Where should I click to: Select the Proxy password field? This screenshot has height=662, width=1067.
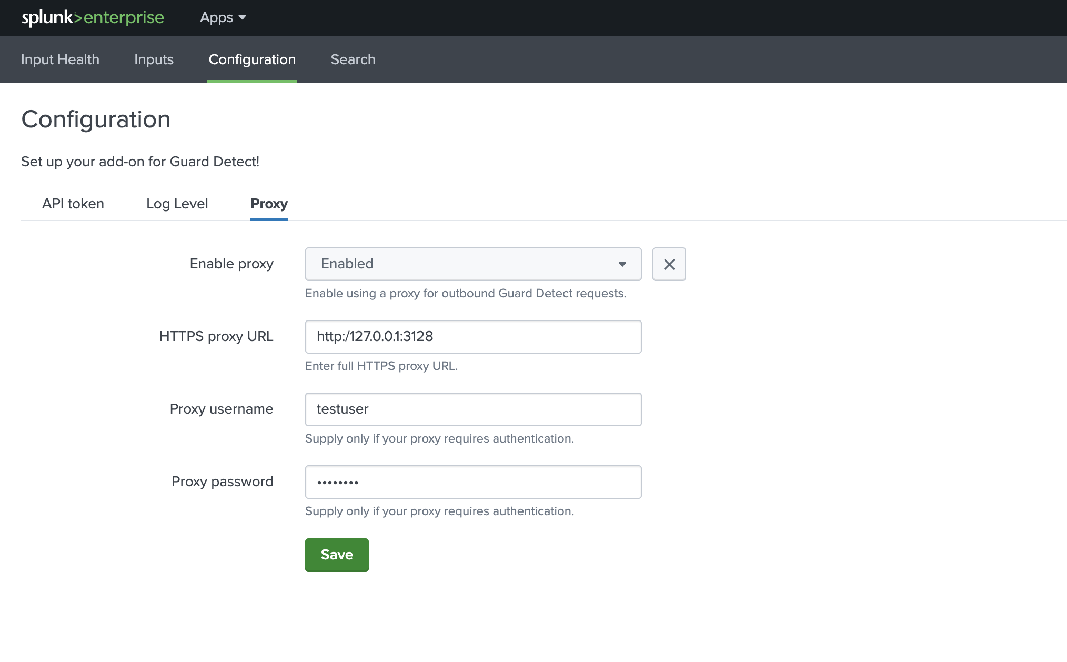(x=472, y=482)
